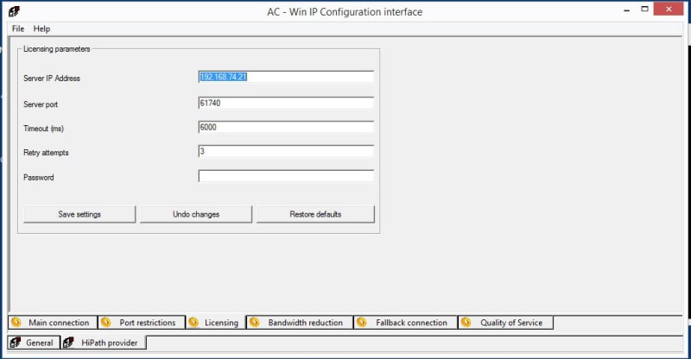Screen dimensions: 691x359
Task: Click the Main connection tab's coin icon
Action: point(16,323)
